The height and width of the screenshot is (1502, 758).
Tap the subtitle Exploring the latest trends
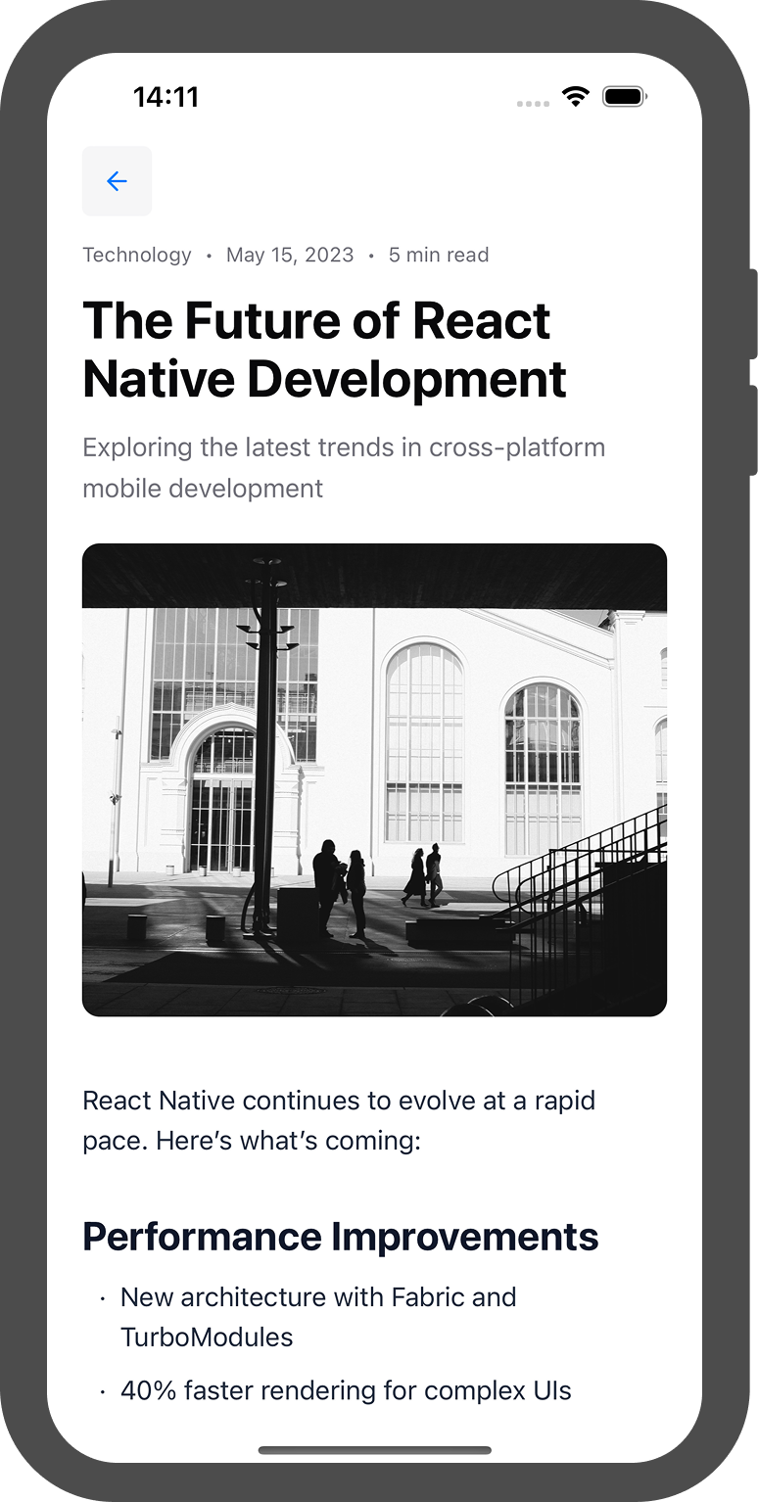(x=344, y=467)
